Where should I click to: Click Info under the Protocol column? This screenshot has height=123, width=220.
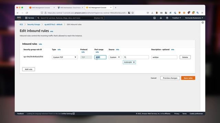[x=83, y=52]
